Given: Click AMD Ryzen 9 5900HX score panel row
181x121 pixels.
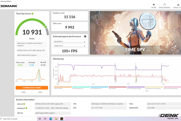Looking at the screenshot, I should coord(32,44).
